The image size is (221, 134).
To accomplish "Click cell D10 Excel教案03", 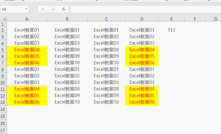I will coord(142,82).
